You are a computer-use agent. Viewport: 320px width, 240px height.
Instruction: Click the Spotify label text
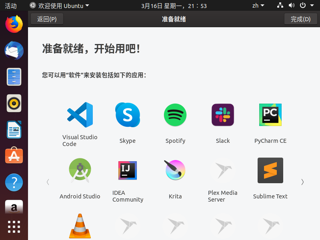[x=175, y=141]
